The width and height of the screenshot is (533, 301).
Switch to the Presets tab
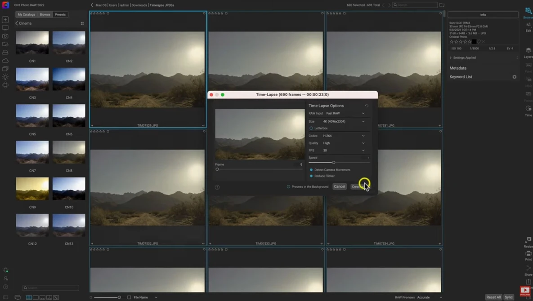pos(60,14)
